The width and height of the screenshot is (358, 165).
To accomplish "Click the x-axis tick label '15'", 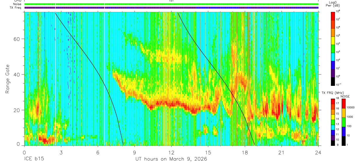I will [208, 152].
